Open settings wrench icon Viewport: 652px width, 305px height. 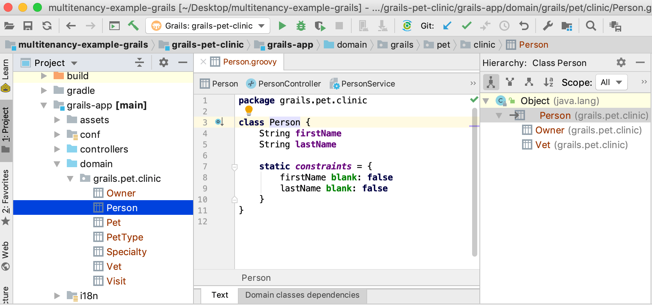[x=548, y=26]
